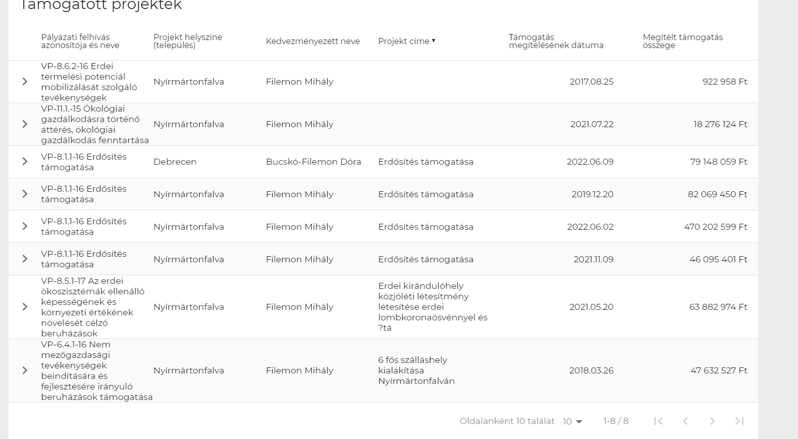Go to the next page of results
798x439 pixels.
pyautogui.click(x=712, y=421)
